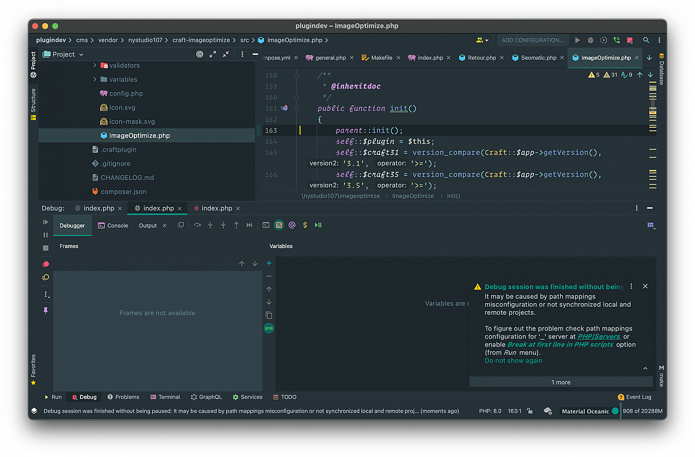Click the Step Over icon
The image size is (695, 457).
[x=197, y=225]
